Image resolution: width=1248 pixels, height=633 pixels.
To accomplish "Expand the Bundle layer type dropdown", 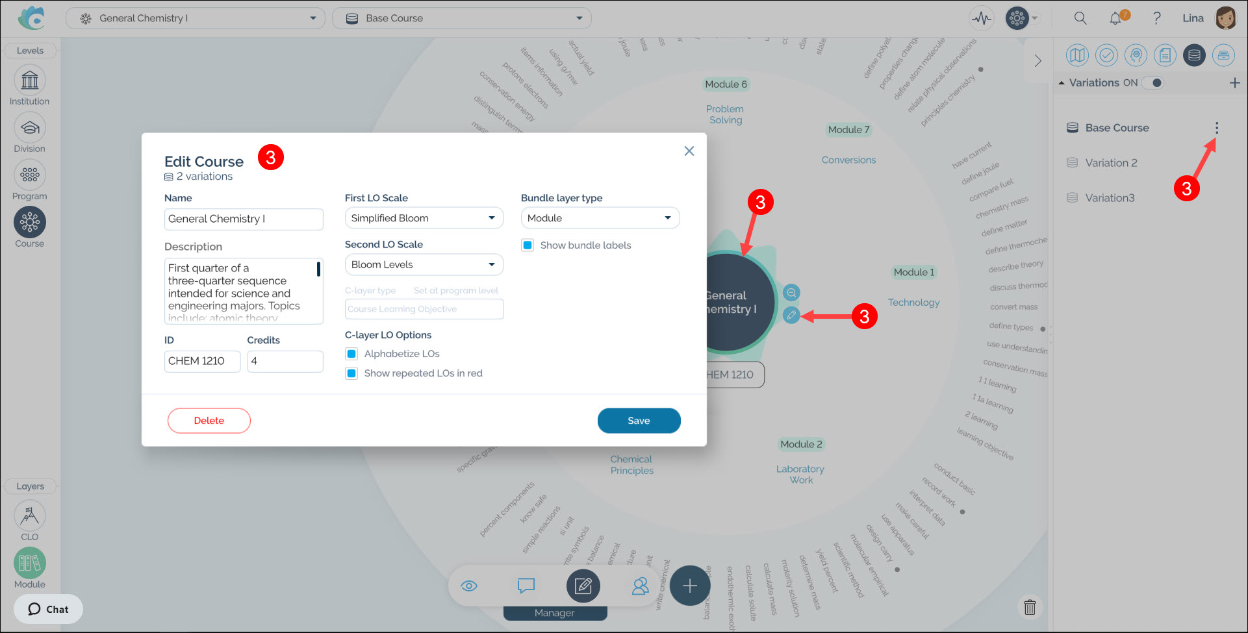I will click(x=600, y=218).
